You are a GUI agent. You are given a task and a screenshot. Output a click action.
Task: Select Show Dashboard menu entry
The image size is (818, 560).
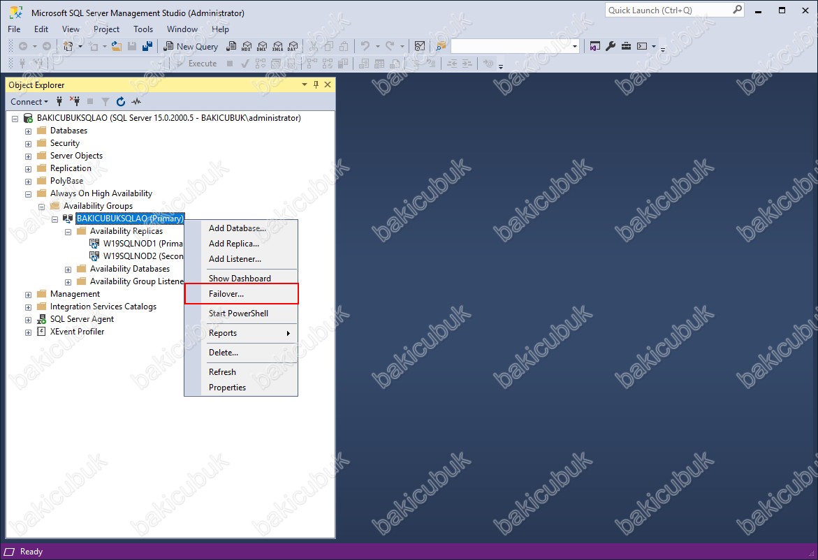pyautogui.click(x=241, y=279)
